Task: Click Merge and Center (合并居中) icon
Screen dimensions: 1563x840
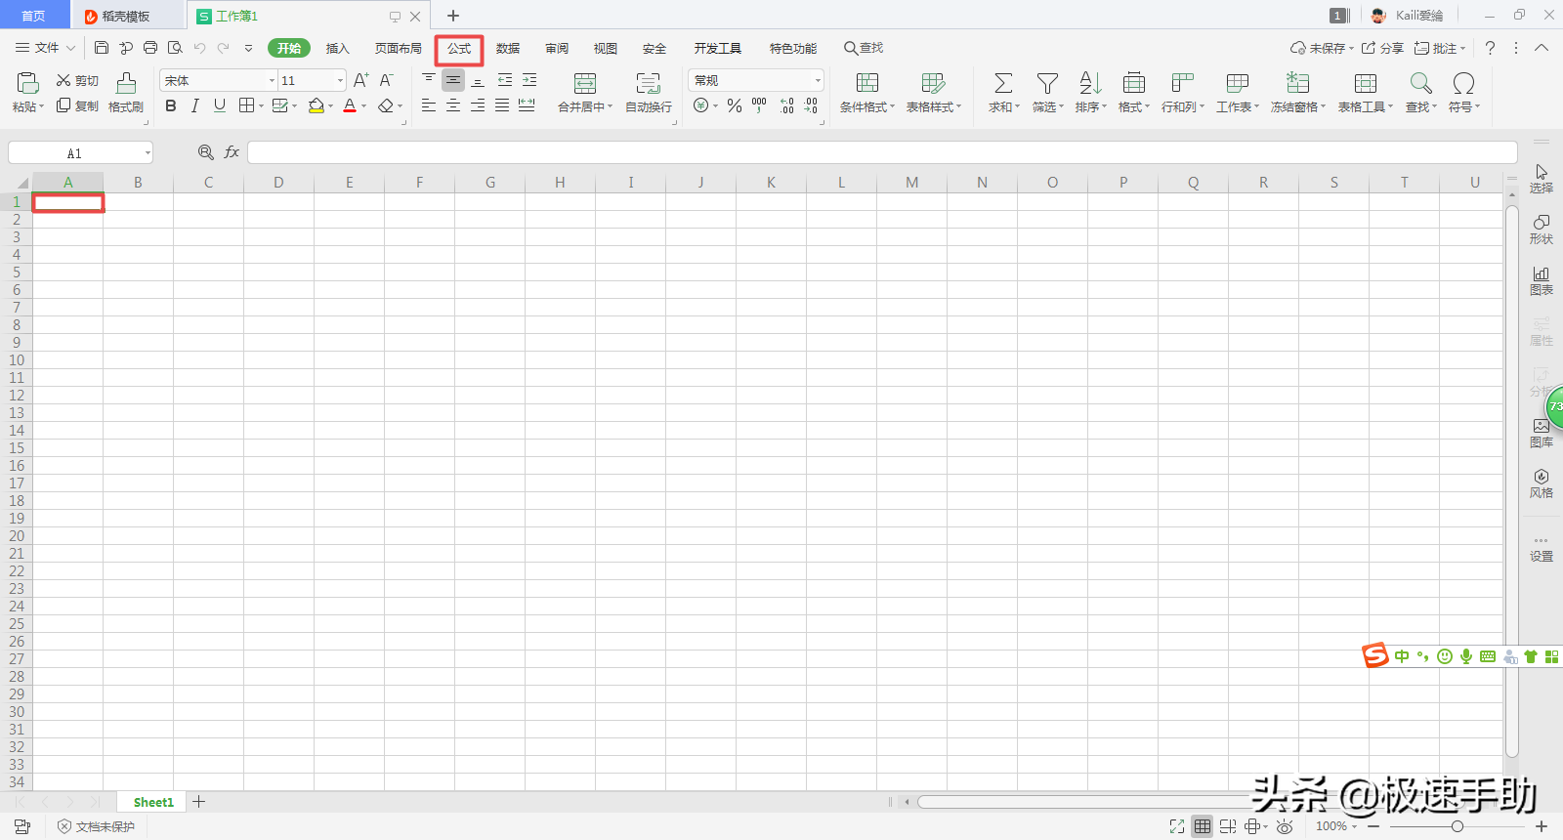Action: (x=584, y=83)
